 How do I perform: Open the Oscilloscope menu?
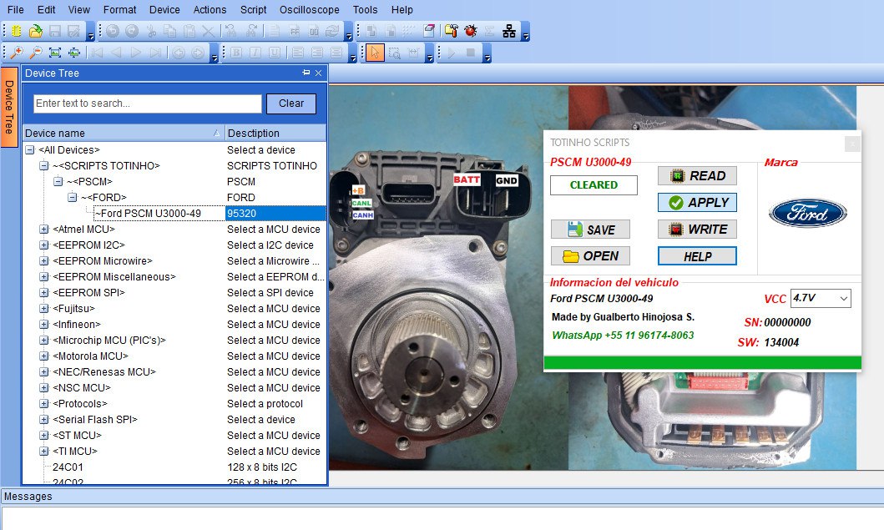(310, 10)
